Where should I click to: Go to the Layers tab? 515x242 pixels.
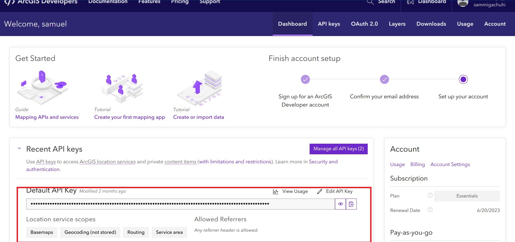[397, 24]
